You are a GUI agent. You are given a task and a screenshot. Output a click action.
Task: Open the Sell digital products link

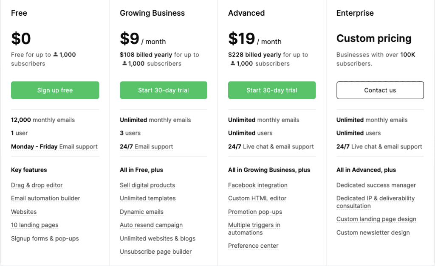click(x=147, y=185)
